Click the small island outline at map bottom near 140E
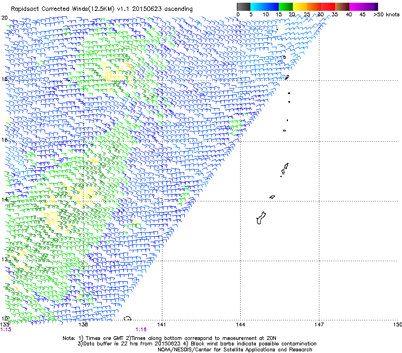This screenshot has height=353, width=402. click(x=128, y=318)
